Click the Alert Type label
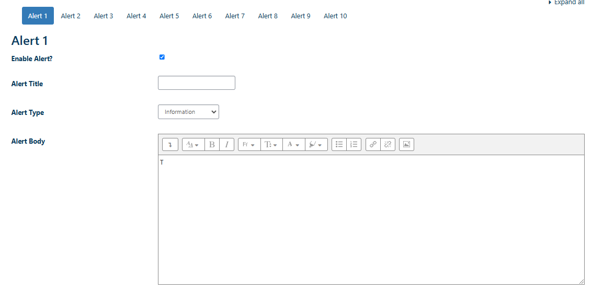 click(28, 112)
